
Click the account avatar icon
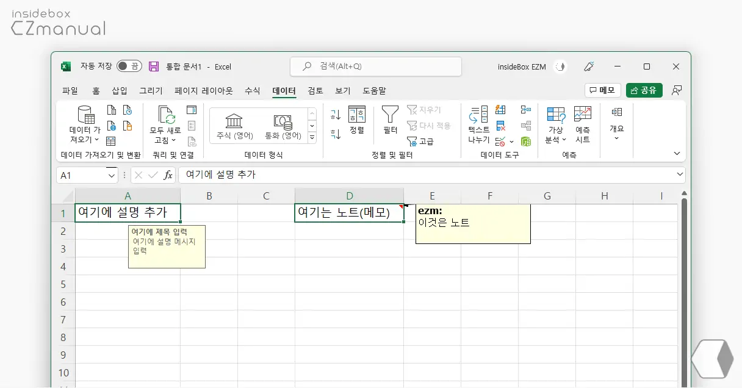[560, 66]
